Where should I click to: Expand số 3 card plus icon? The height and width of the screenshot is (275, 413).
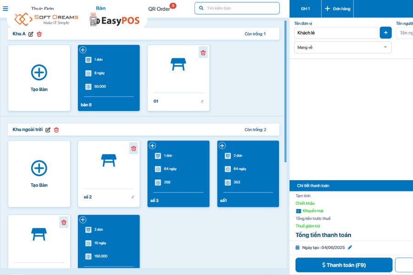click(x=153, y=145)
